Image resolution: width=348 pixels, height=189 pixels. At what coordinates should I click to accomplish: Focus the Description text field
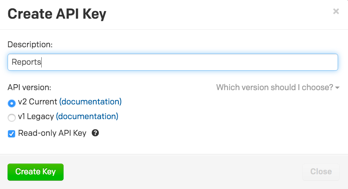coord(173,62)
